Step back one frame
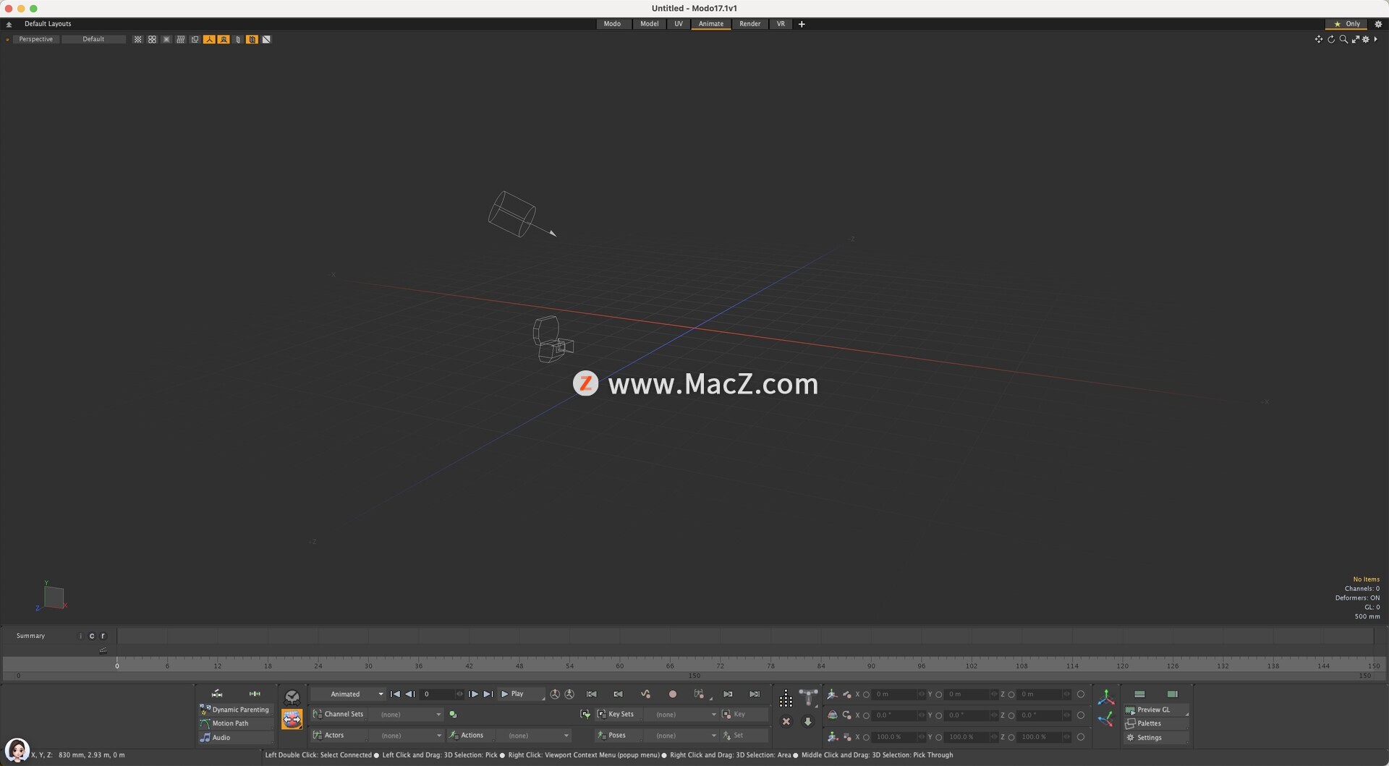The height and width of the screenshot is (766, 1389). tap(410, 694)
